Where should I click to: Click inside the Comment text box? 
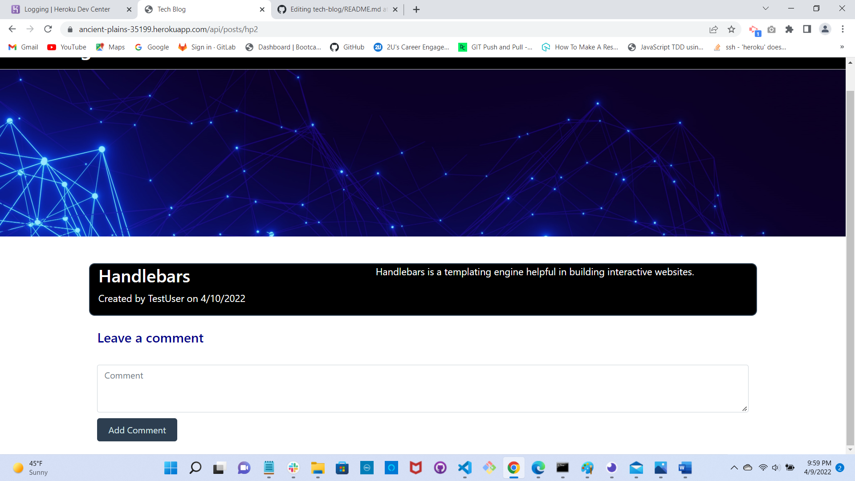(423, 387)
